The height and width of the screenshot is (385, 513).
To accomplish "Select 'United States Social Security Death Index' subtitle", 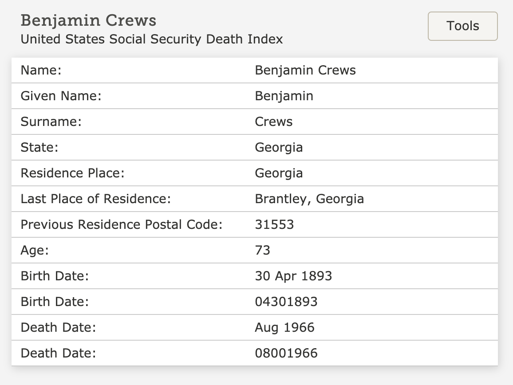I will [152, 39].
